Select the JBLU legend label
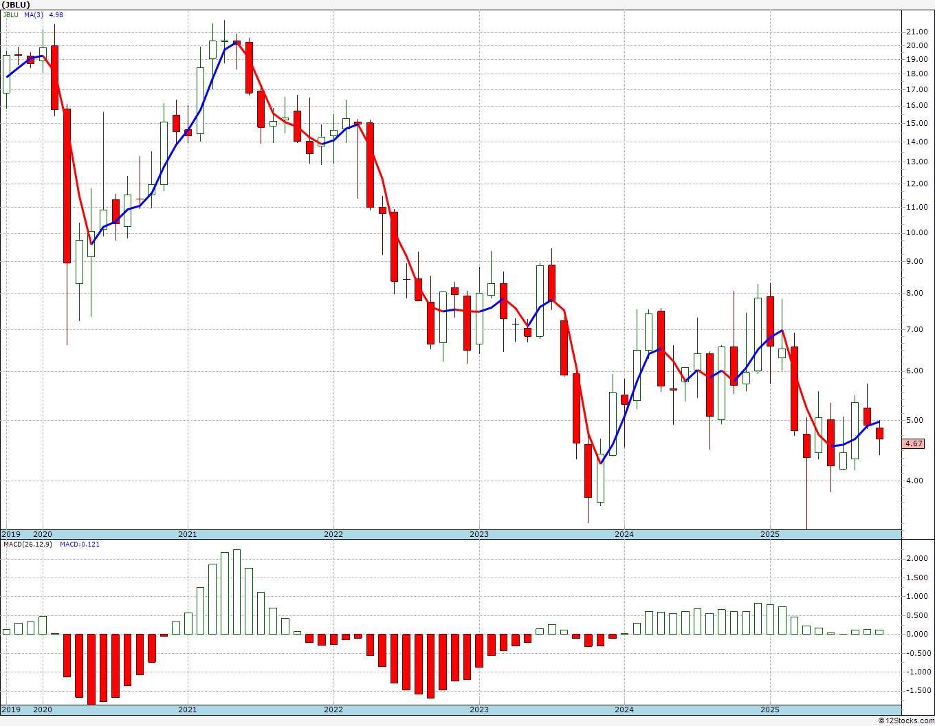The height and width of the screenshot is (726, 935). (11, 14)
